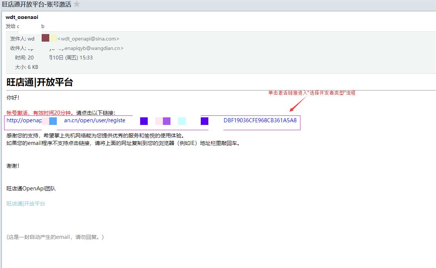This screenshot has width=436, height=268.
Task: Select recipient address ending with wangdian.cn
Action: coord(90,48)
